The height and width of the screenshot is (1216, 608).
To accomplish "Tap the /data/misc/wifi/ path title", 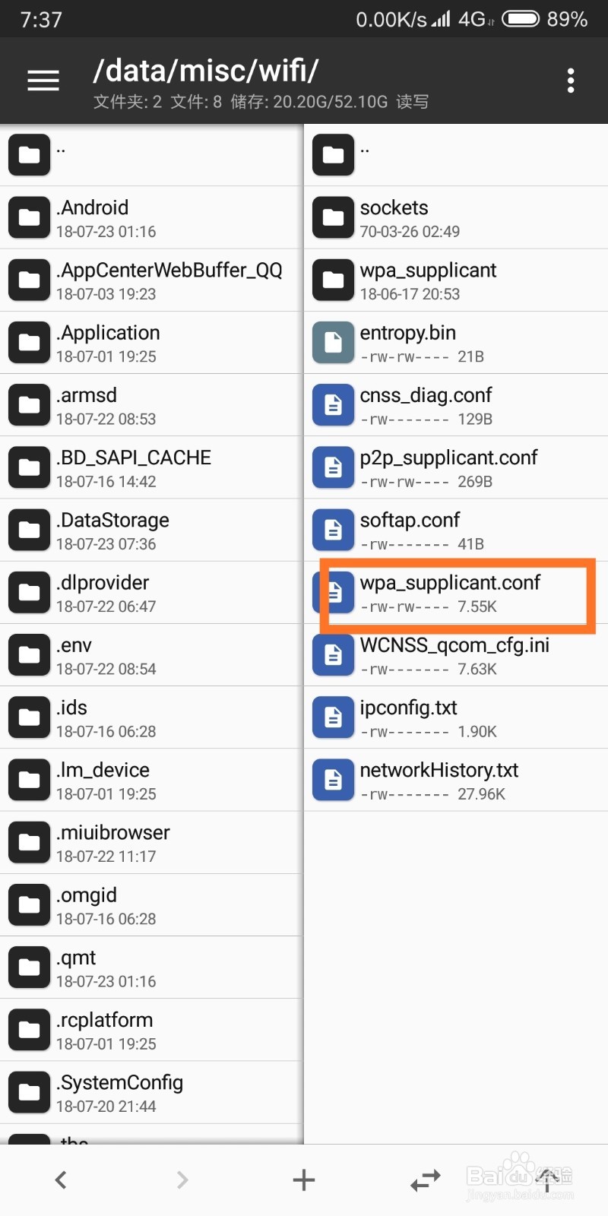I will coord(205,71).
